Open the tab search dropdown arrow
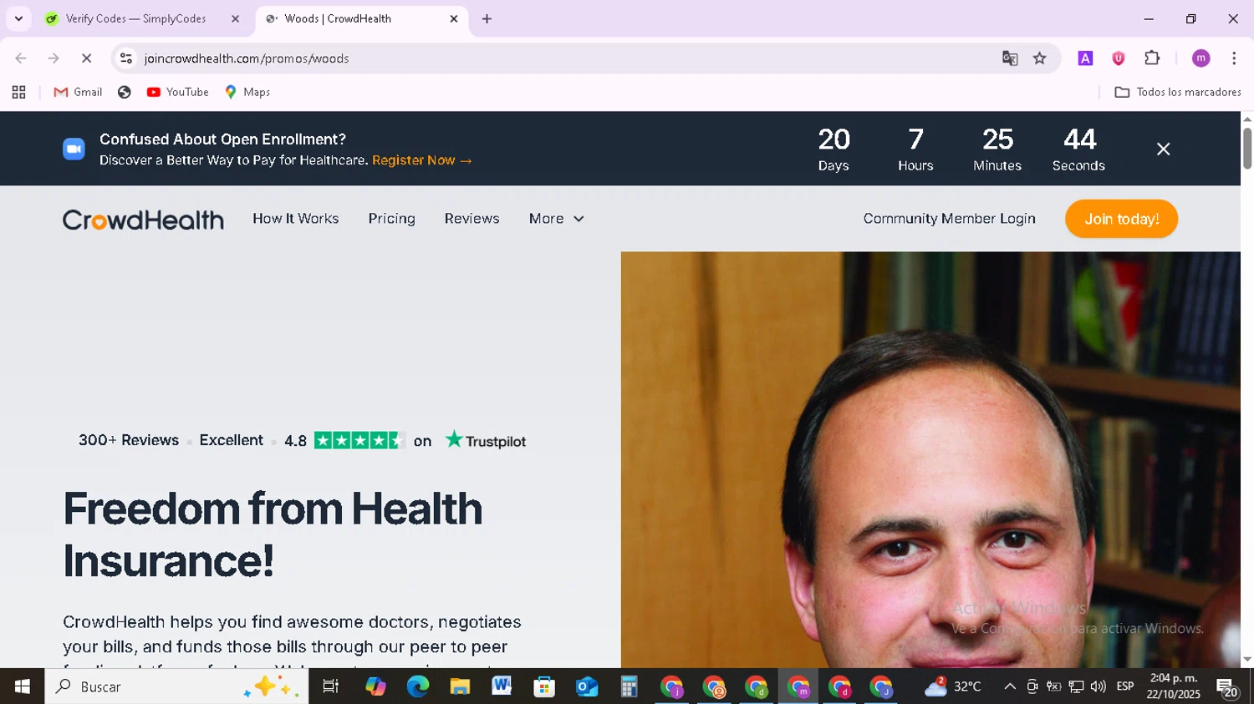Viewport: 1254px width, 704px height. coord(18,18)
